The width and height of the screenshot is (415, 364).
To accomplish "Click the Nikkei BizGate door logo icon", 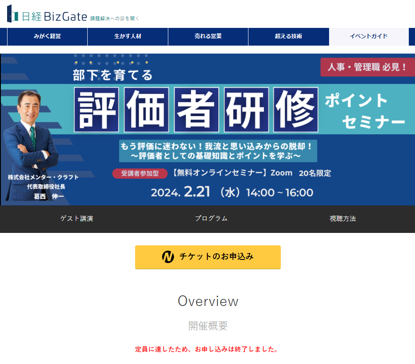I will point(12,14).
